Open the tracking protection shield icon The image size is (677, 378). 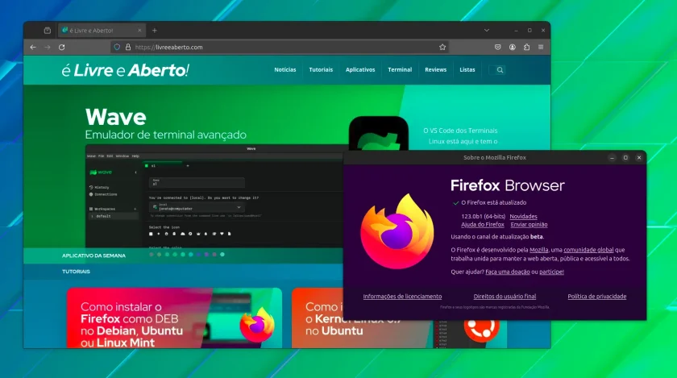click(117, 47)
